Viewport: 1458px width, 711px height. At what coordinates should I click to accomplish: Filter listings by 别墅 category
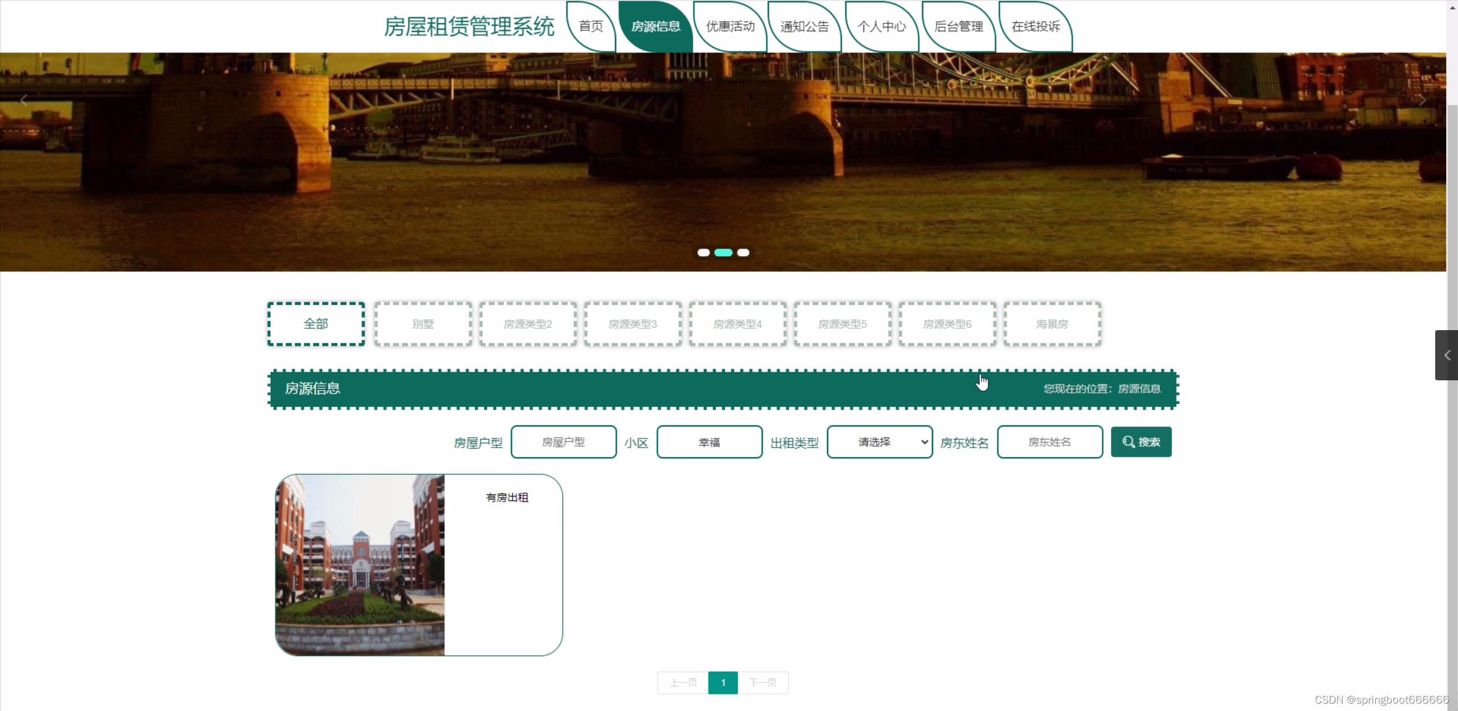tap(423, 324)
